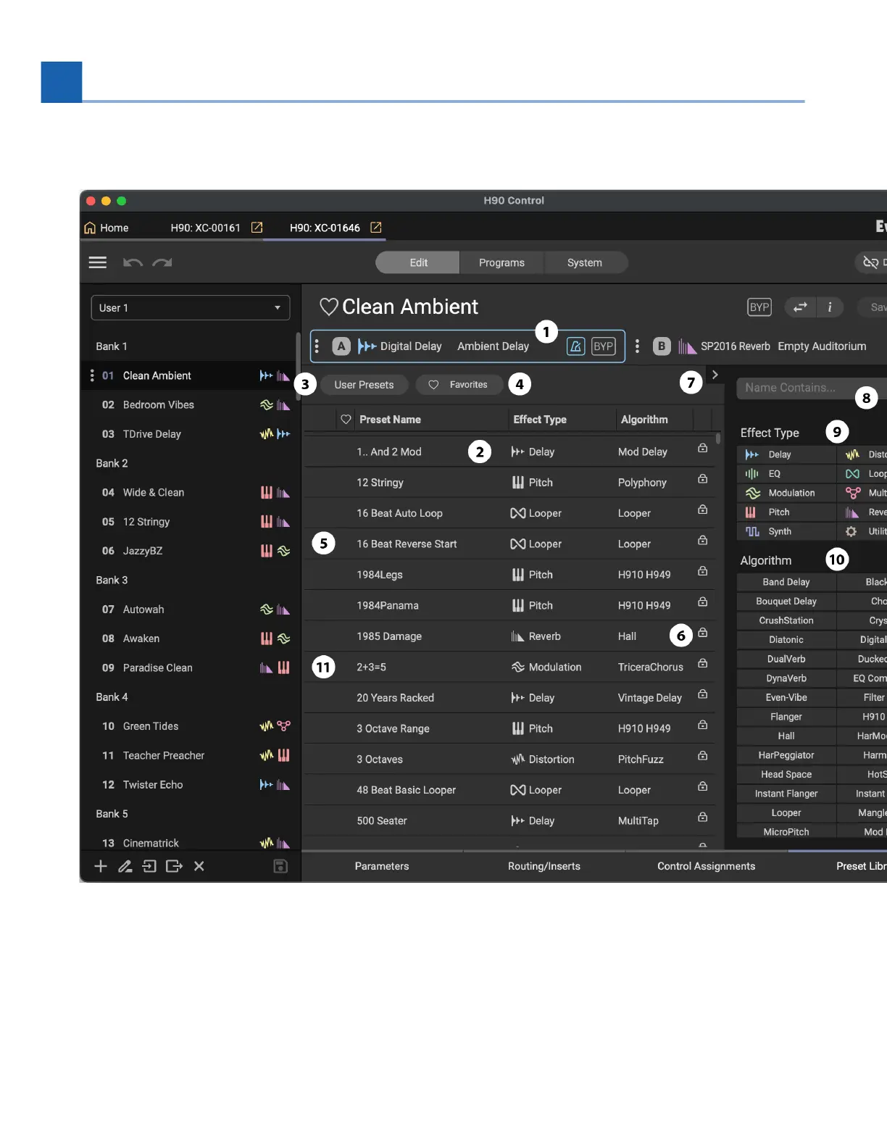Toggle the tuner/tempo icon in preset A

tap(575, 346)
